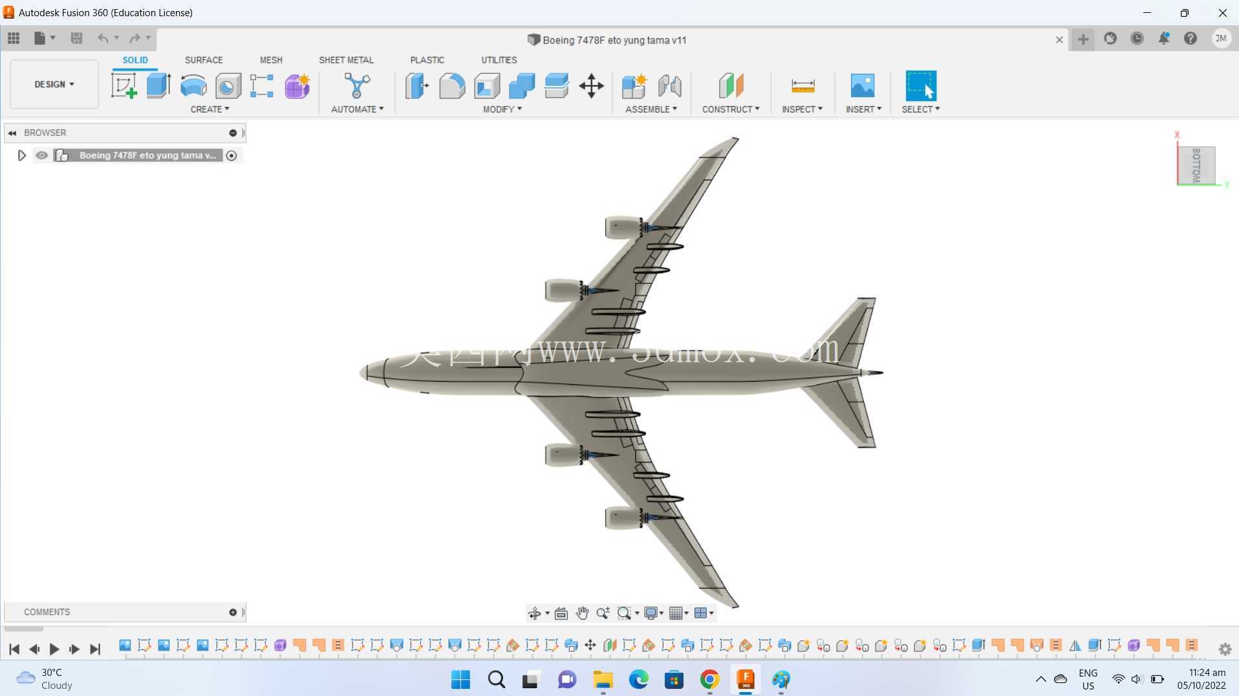The height and width of the screenshot is (696, 1239).
Task: Activate the Boeing 7478F component radio button
Action: (232, 155)
